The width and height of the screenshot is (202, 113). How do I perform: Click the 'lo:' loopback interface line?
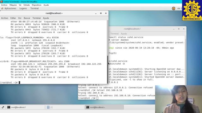(x=29, y=38)
